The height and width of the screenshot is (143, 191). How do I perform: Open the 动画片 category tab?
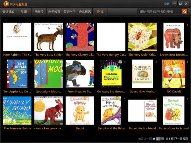coord(39,11)
